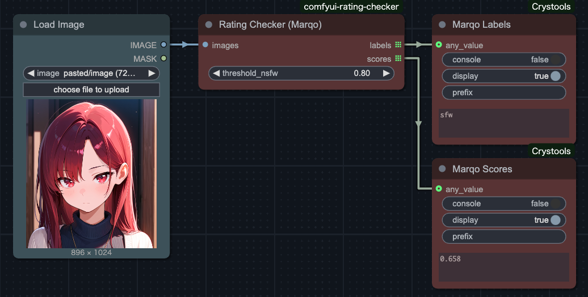Click the midpoint arrow on the scores link
Viewport: 588px width, 297px height.
[418, 124]
